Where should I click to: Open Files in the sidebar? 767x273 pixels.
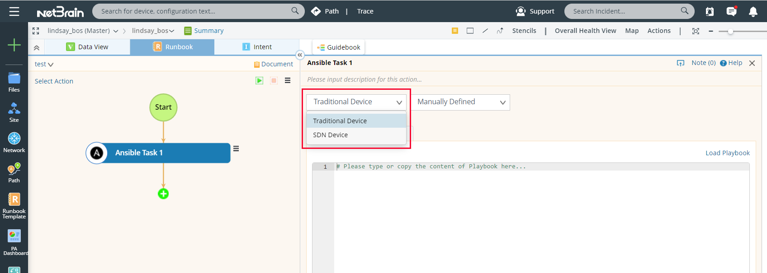tap(14, 82)
